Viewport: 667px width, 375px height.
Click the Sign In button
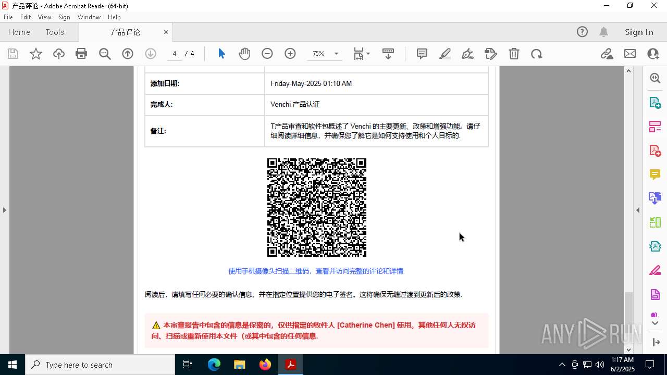click(x=639, y=32)
